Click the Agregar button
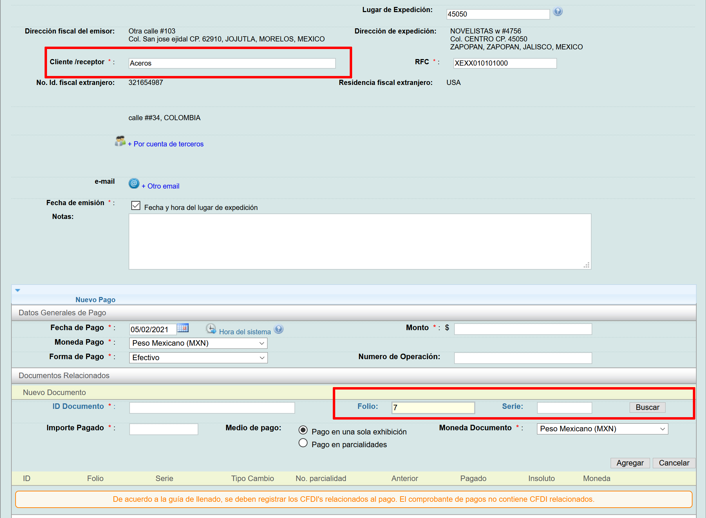This screenshot has width=706, height=518. point(630,463)
